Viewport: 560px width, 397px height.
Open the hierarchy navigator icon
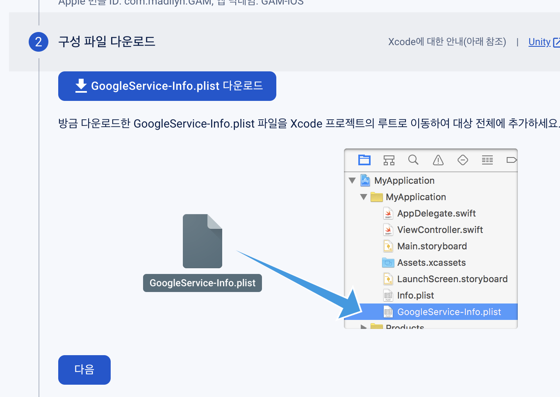pos(389,160)
